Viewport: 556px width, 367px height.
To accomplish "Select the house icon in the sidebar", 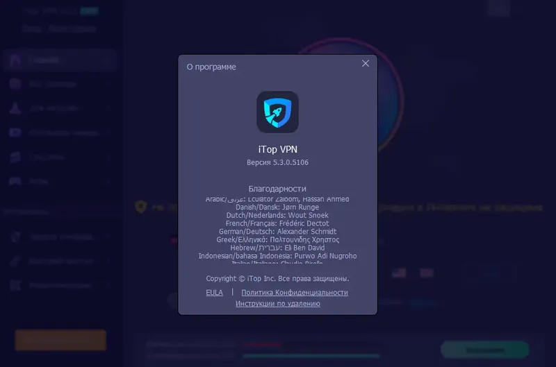I will (x=15, y=60).
